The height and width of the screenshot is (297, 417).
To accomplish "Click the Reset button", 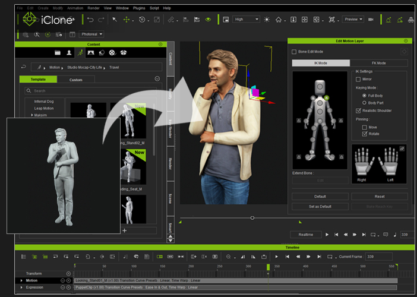I will coord(379,196).
